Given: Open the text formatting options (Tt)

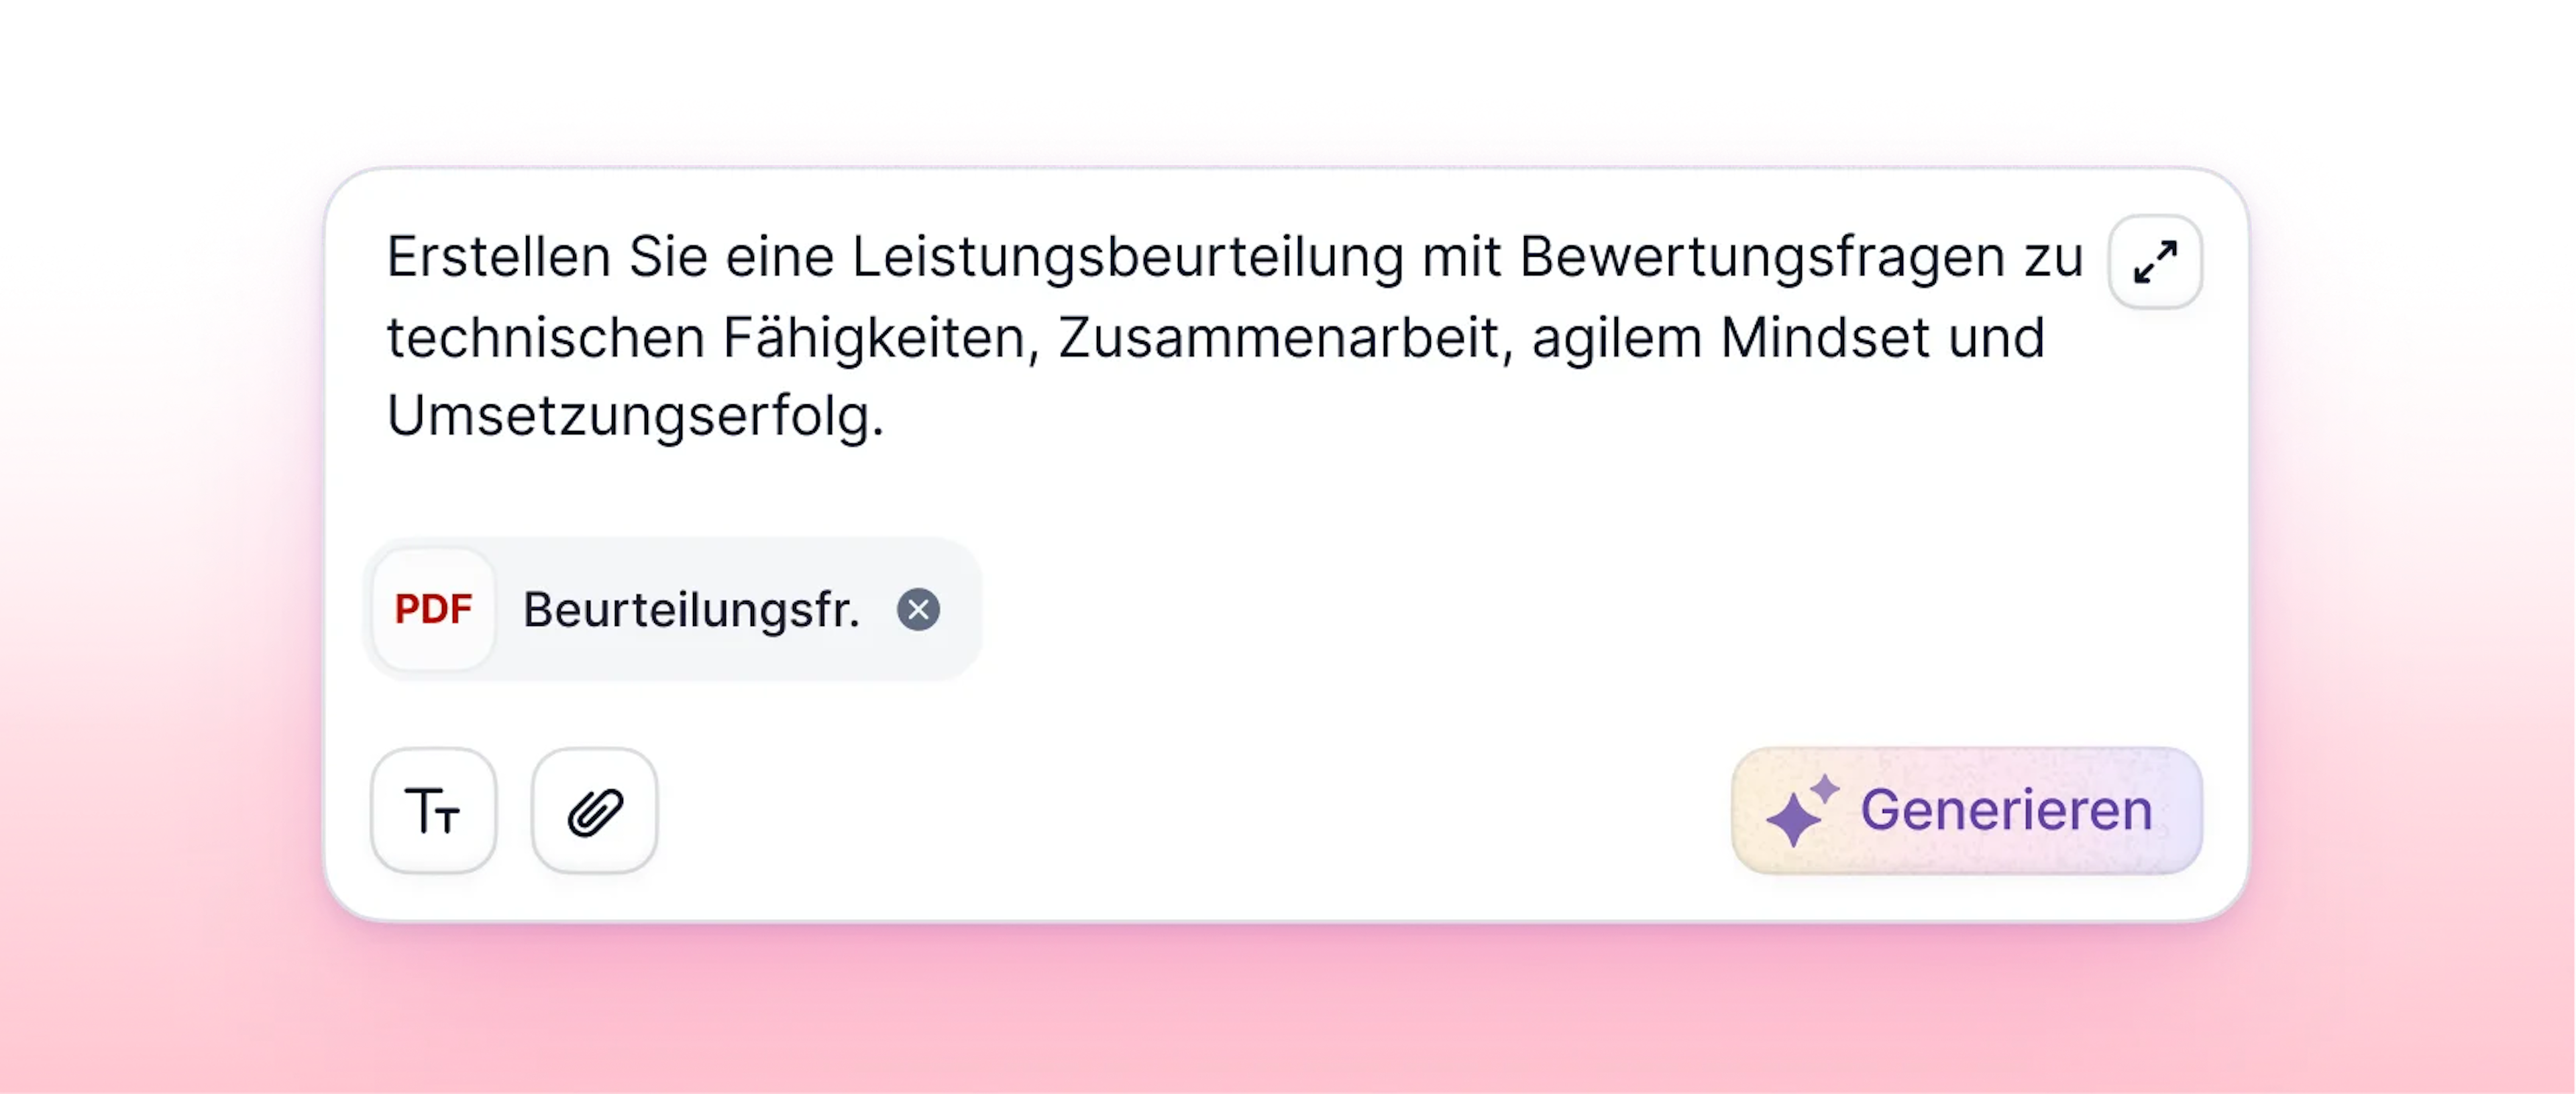Looking at the screenshot, I should tap(433, 810).
